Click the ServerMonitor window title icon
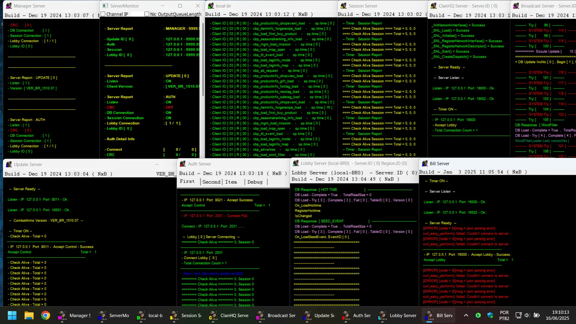 (105, 6)
